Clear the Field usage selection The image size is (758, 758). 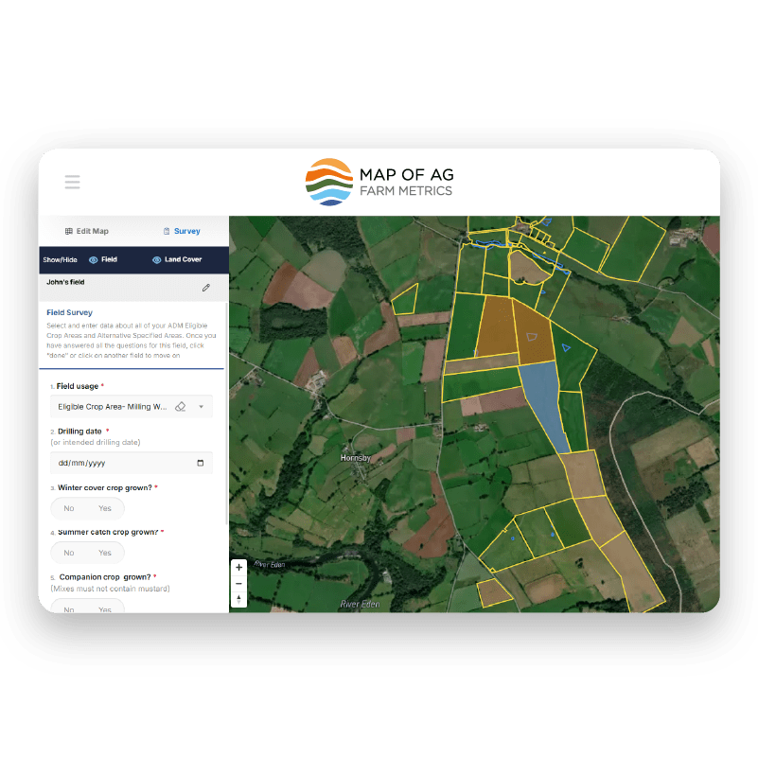click(181, 407)
